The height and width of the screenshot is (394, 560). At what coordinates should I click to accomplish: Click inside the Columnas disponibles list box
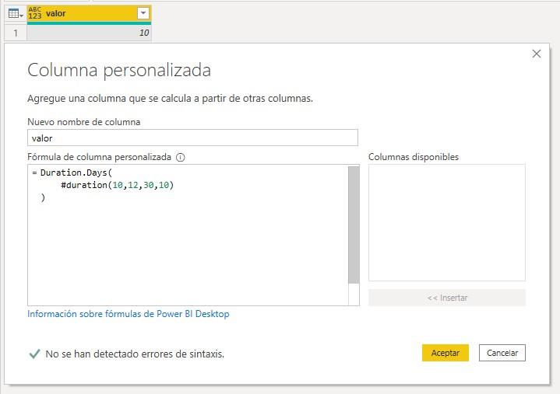(446, 222)
